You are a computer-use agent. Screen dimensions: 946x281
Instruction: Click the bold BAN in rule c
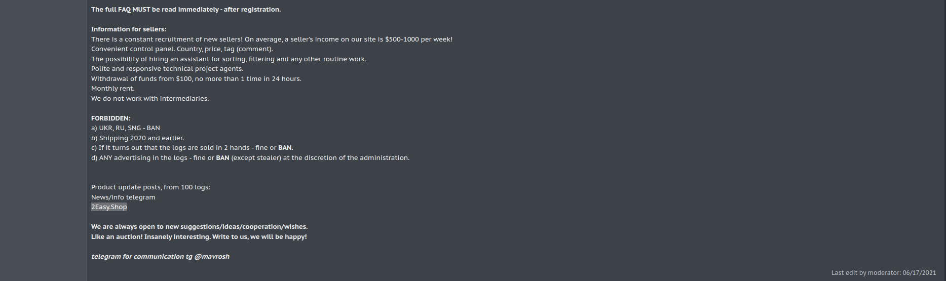(x=285, y=148)
